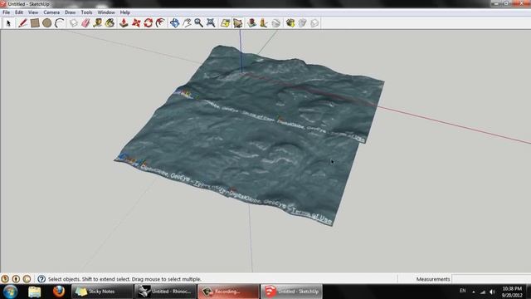Screen dimensions: 531x299
Task: Launch Firefox from the taskbar
Action: click(59, 292)
